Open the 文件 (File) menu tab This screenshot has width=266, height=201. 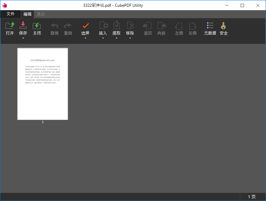click(x=10, y=14)
